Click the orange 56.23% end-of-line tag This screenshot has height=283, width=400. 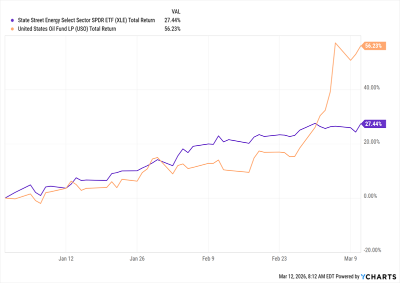[374, 46]
